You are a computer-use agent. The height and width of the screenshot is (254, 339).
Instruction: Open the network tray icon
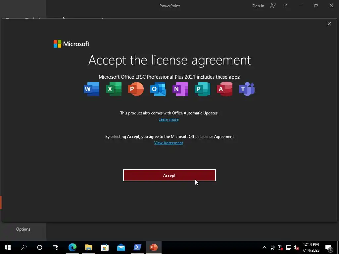tap(288, 247)
